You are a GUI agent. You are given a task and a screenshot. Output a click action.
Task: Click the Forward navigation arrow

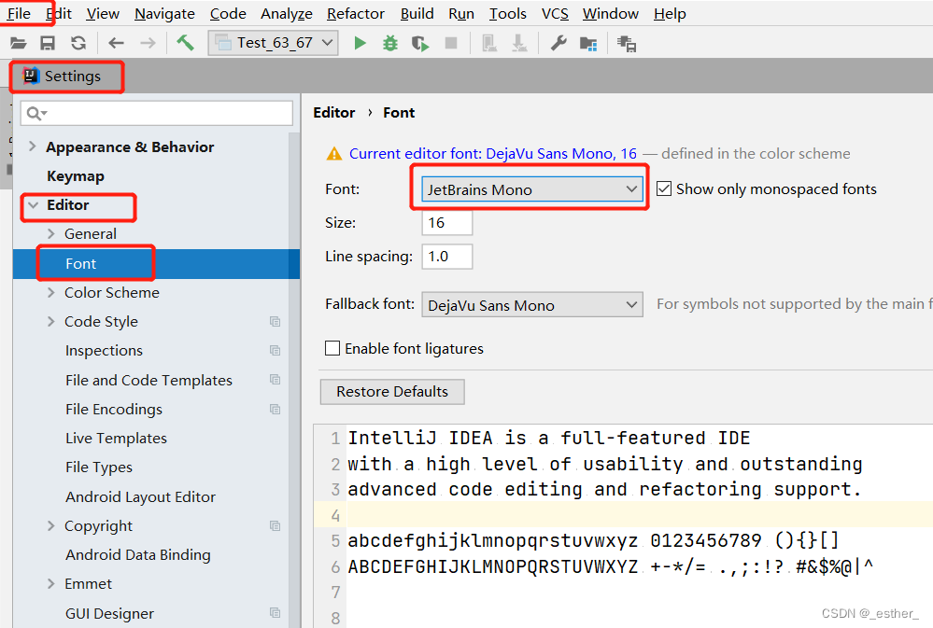(x=148, y=43)
